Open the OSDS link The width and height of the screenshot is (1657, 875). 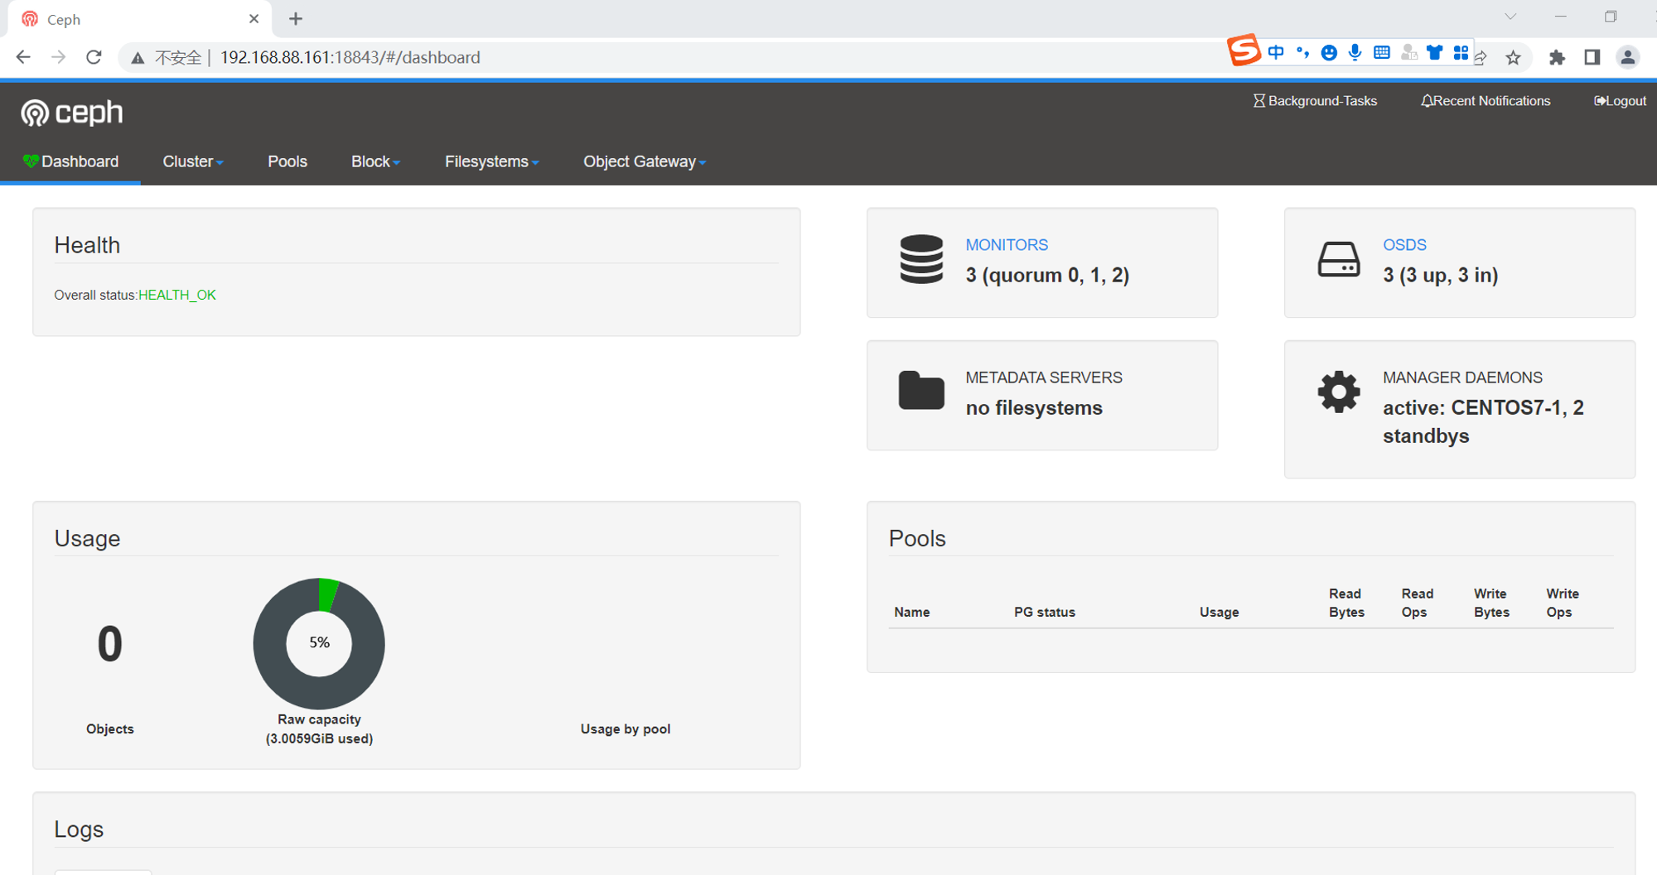[1404, 245]
